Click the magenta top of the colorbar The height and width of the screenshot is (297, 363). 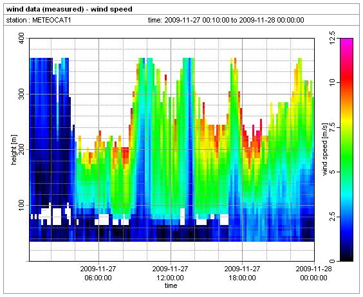[x=346, y=43]
